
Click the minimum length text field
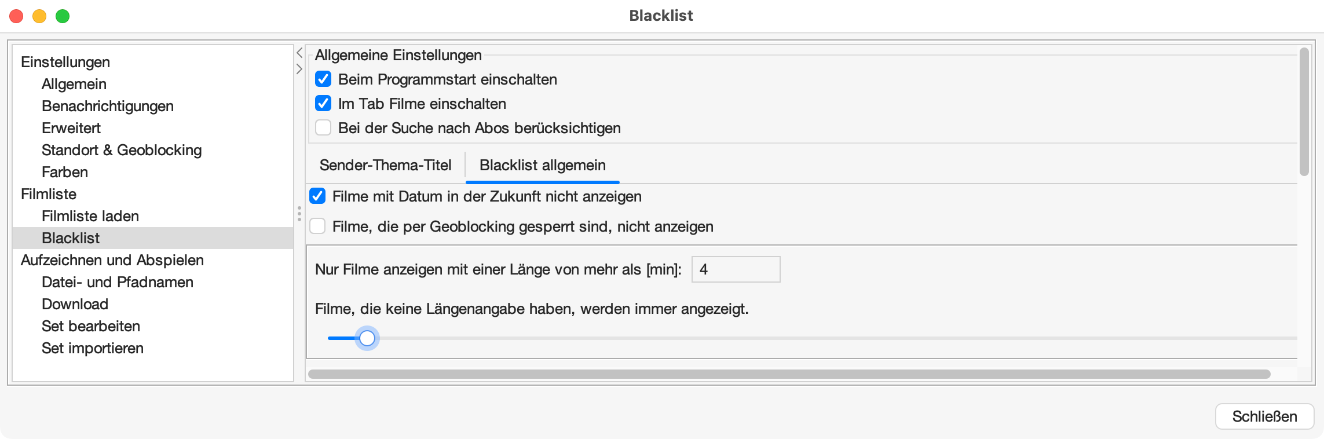(x=736, y=269)
